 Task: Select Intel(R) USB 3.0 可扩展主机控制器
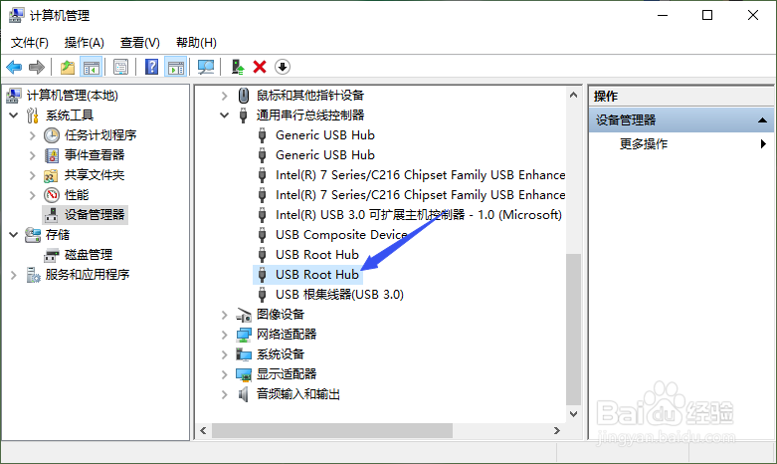(x=419, y=215)
